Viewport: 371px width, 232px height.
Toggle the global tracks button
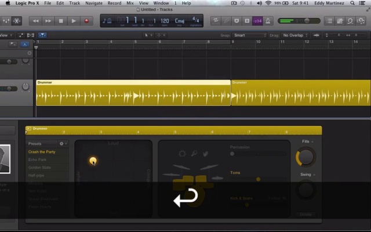pos(13,44)
